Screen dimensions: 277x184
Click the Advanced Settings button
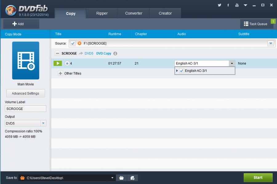26,93
